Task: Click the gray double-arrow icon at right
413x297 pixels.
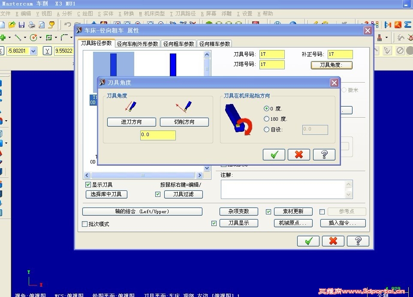Action: pyautogui.click(x=401, y=38)
